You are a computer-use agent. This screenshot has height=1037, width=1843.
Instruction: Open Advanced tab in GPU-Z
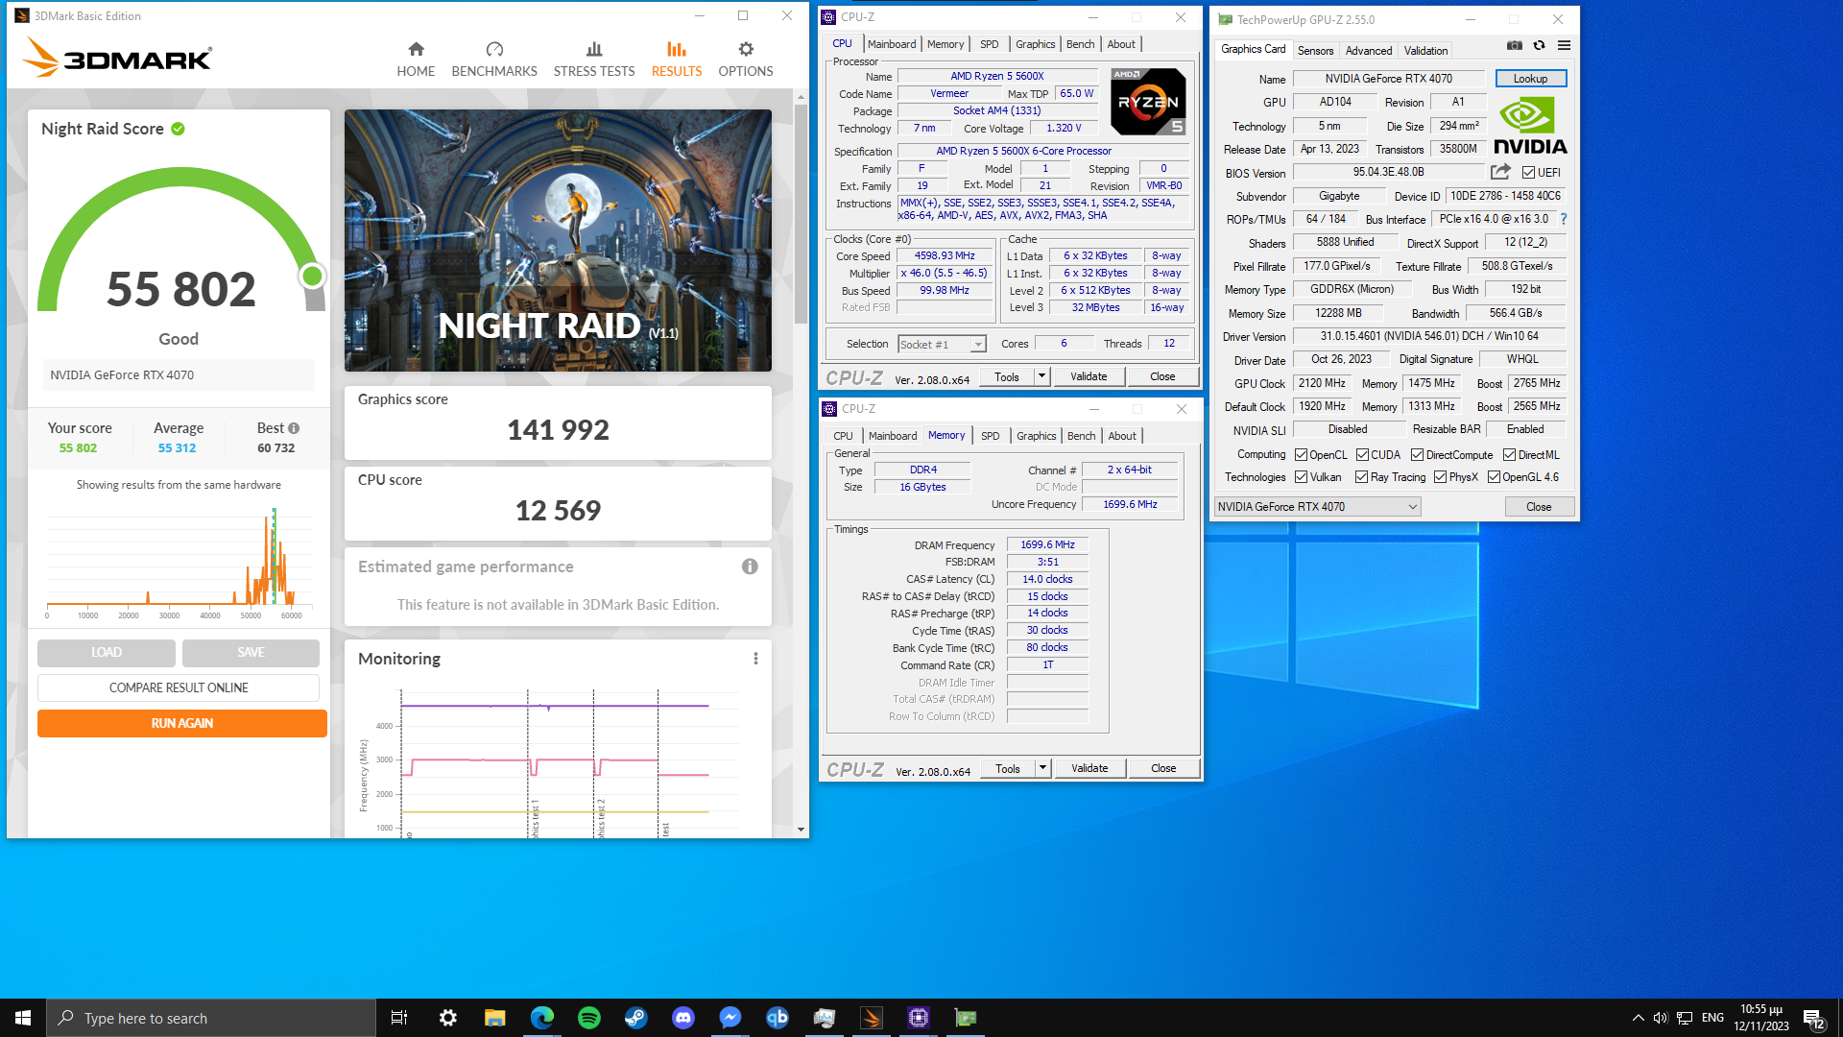pyautogui.click(x=1368, y=51)
